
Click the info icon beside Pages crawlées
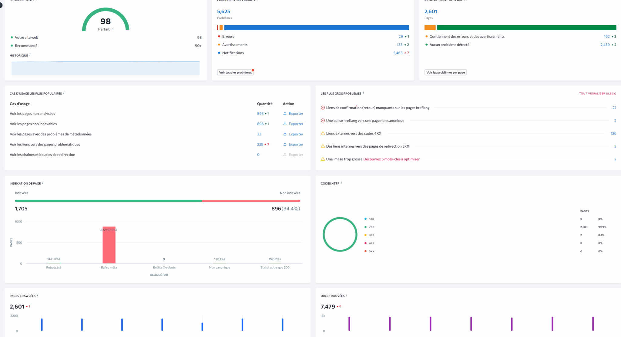(x=38, y=295)
